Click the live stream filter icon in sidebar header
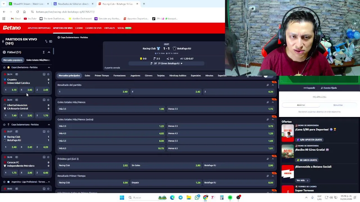The image size is (360, 202). pos(51,41)
